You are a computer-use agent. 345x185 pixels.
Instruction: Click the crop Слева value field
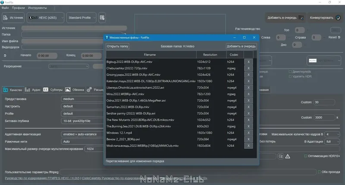281,37
